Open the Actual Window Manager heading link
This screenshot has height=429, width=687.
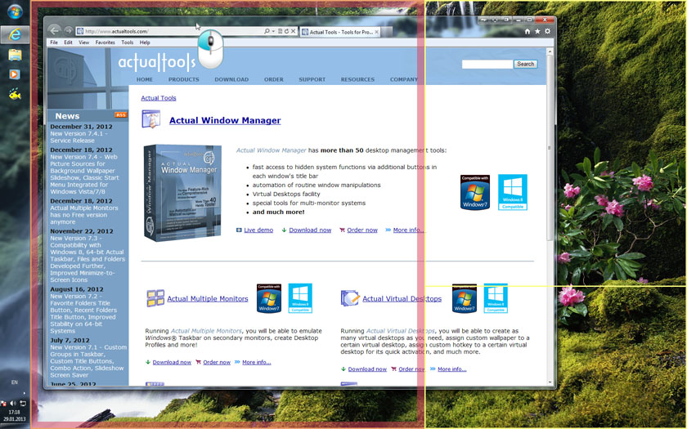(x=225, y=120)
